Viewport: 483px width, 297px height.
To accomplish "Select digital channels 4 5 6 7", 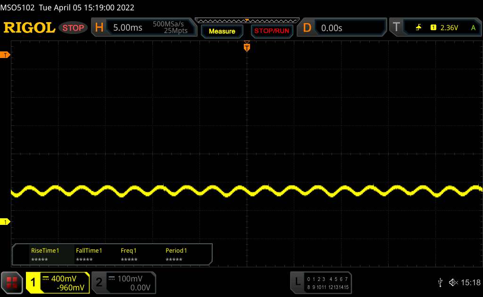I will click(x=339, y=279).
